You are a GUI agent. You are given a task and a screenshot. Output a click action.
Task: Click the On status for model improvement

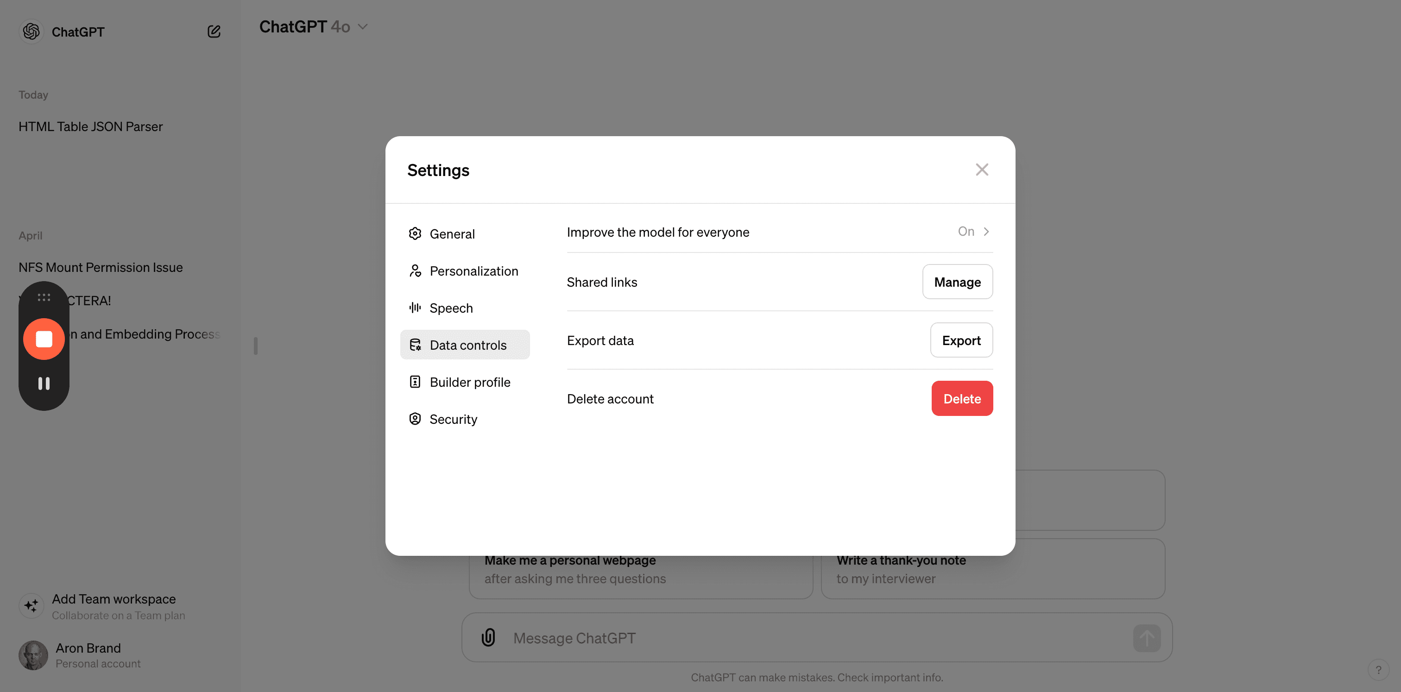coord(966,232)
